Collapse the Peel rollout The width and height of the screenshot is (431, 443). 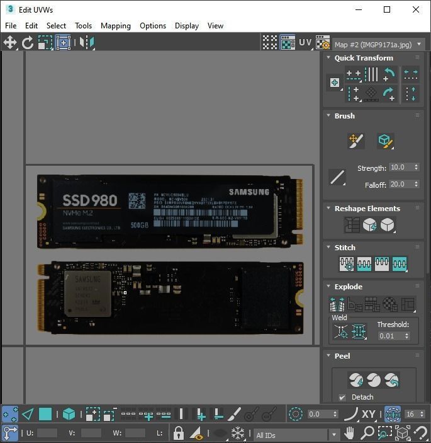(328, 355)
